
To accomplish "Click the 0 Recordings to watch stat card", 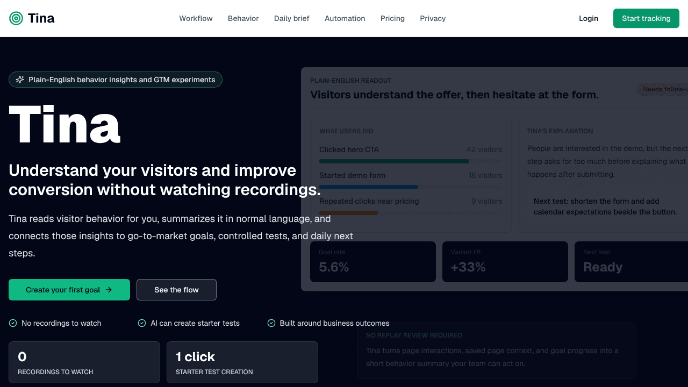I will 84,362.
